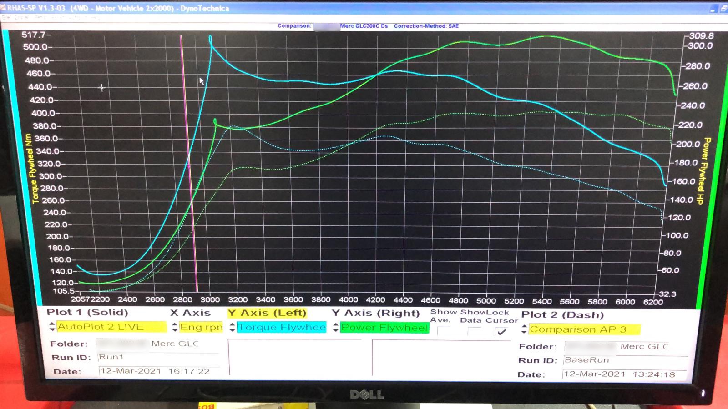Click the 6200 rpm axis tick label
Viewport: 728px width, 409px height.
point(653,302)
